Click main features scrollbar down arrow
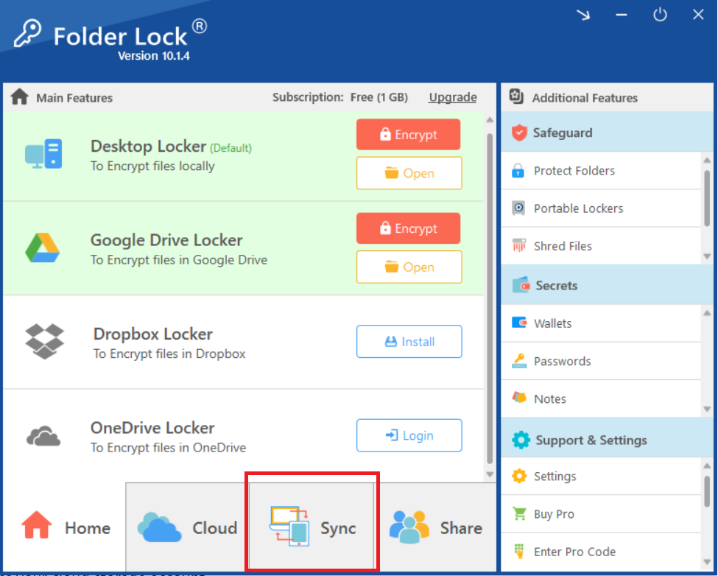The height and width of the screenshot is (576, 718). (x=490, y=474)
